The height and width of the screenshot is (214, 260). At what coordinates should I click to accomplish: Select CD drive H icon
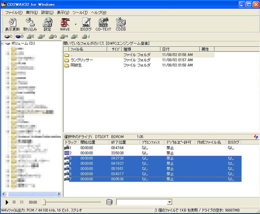pyautogui.click(x=64, y=37)
